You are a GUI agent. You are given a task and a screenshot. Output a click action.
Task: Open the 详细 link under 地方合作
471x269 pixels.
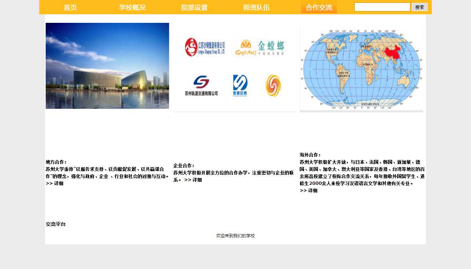tap(59, 183)
